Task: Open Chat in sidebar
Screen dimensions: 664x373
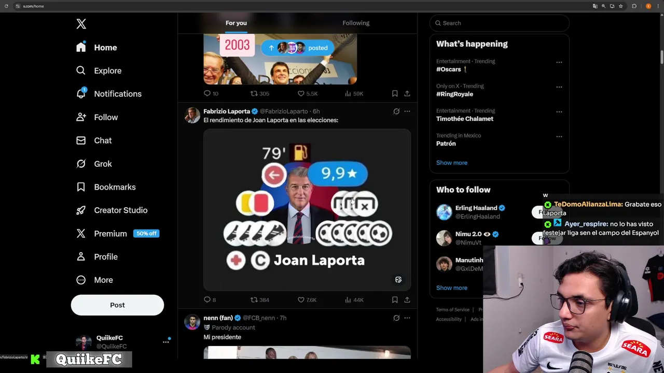Action: click(x=94, y=140)
